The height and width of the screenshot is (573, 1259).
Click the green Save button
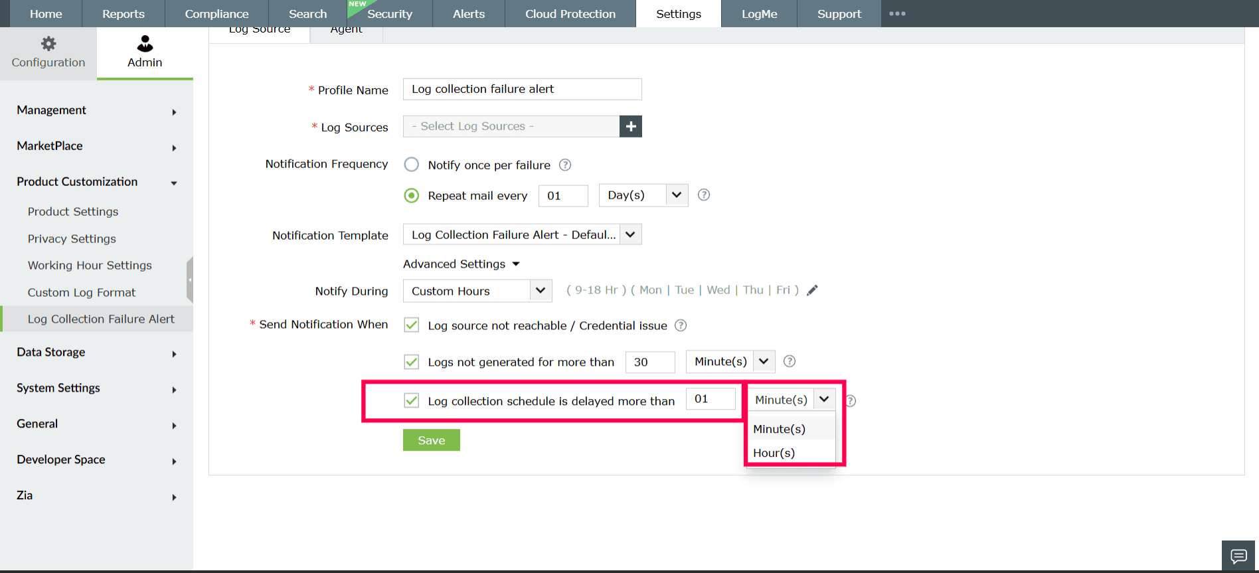pos(432,440)
